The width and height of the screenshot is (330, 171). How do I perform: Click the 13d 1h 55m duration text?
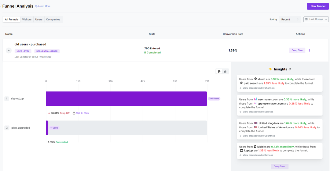[82, 113]
